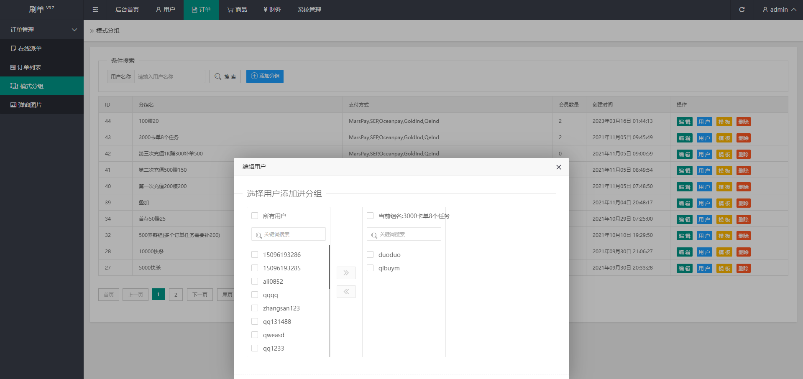Click the 添加分组 plus button

tap(265, 76)
